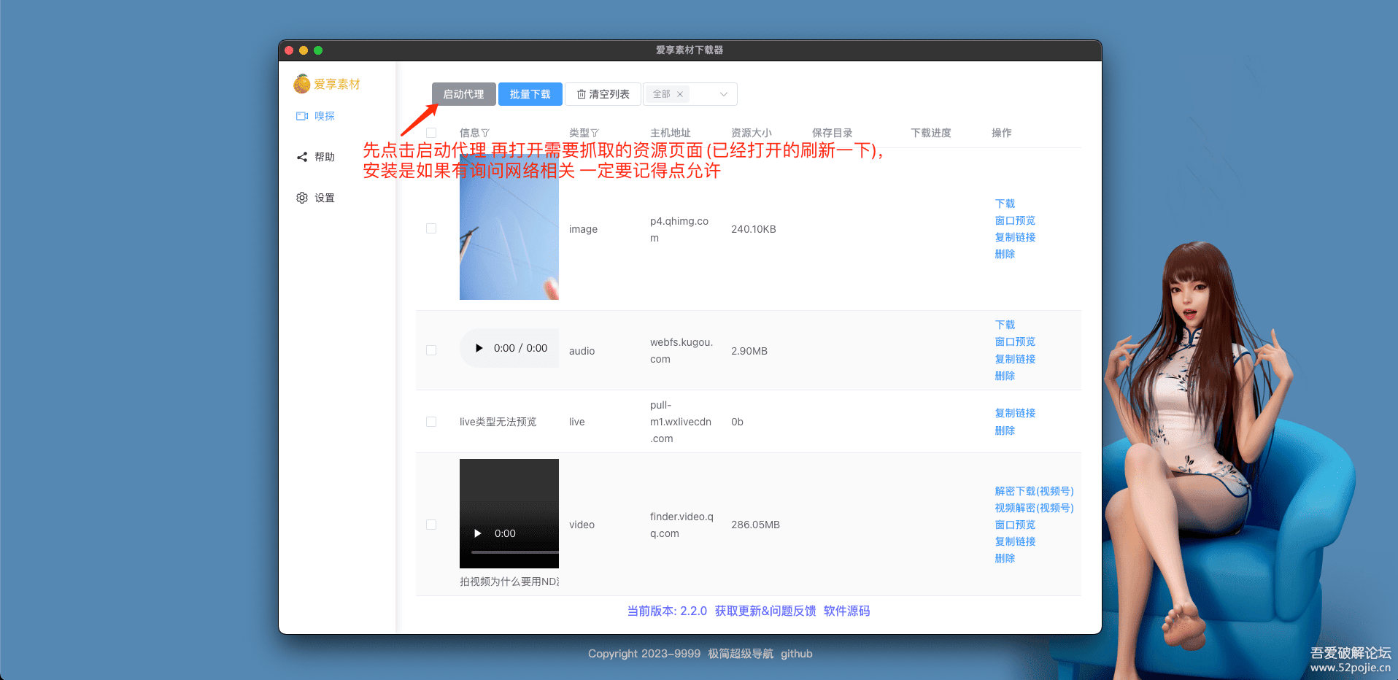Click the live类型无法预览 text
Viewport: 1398px width, 680px height.
[498, 422]
